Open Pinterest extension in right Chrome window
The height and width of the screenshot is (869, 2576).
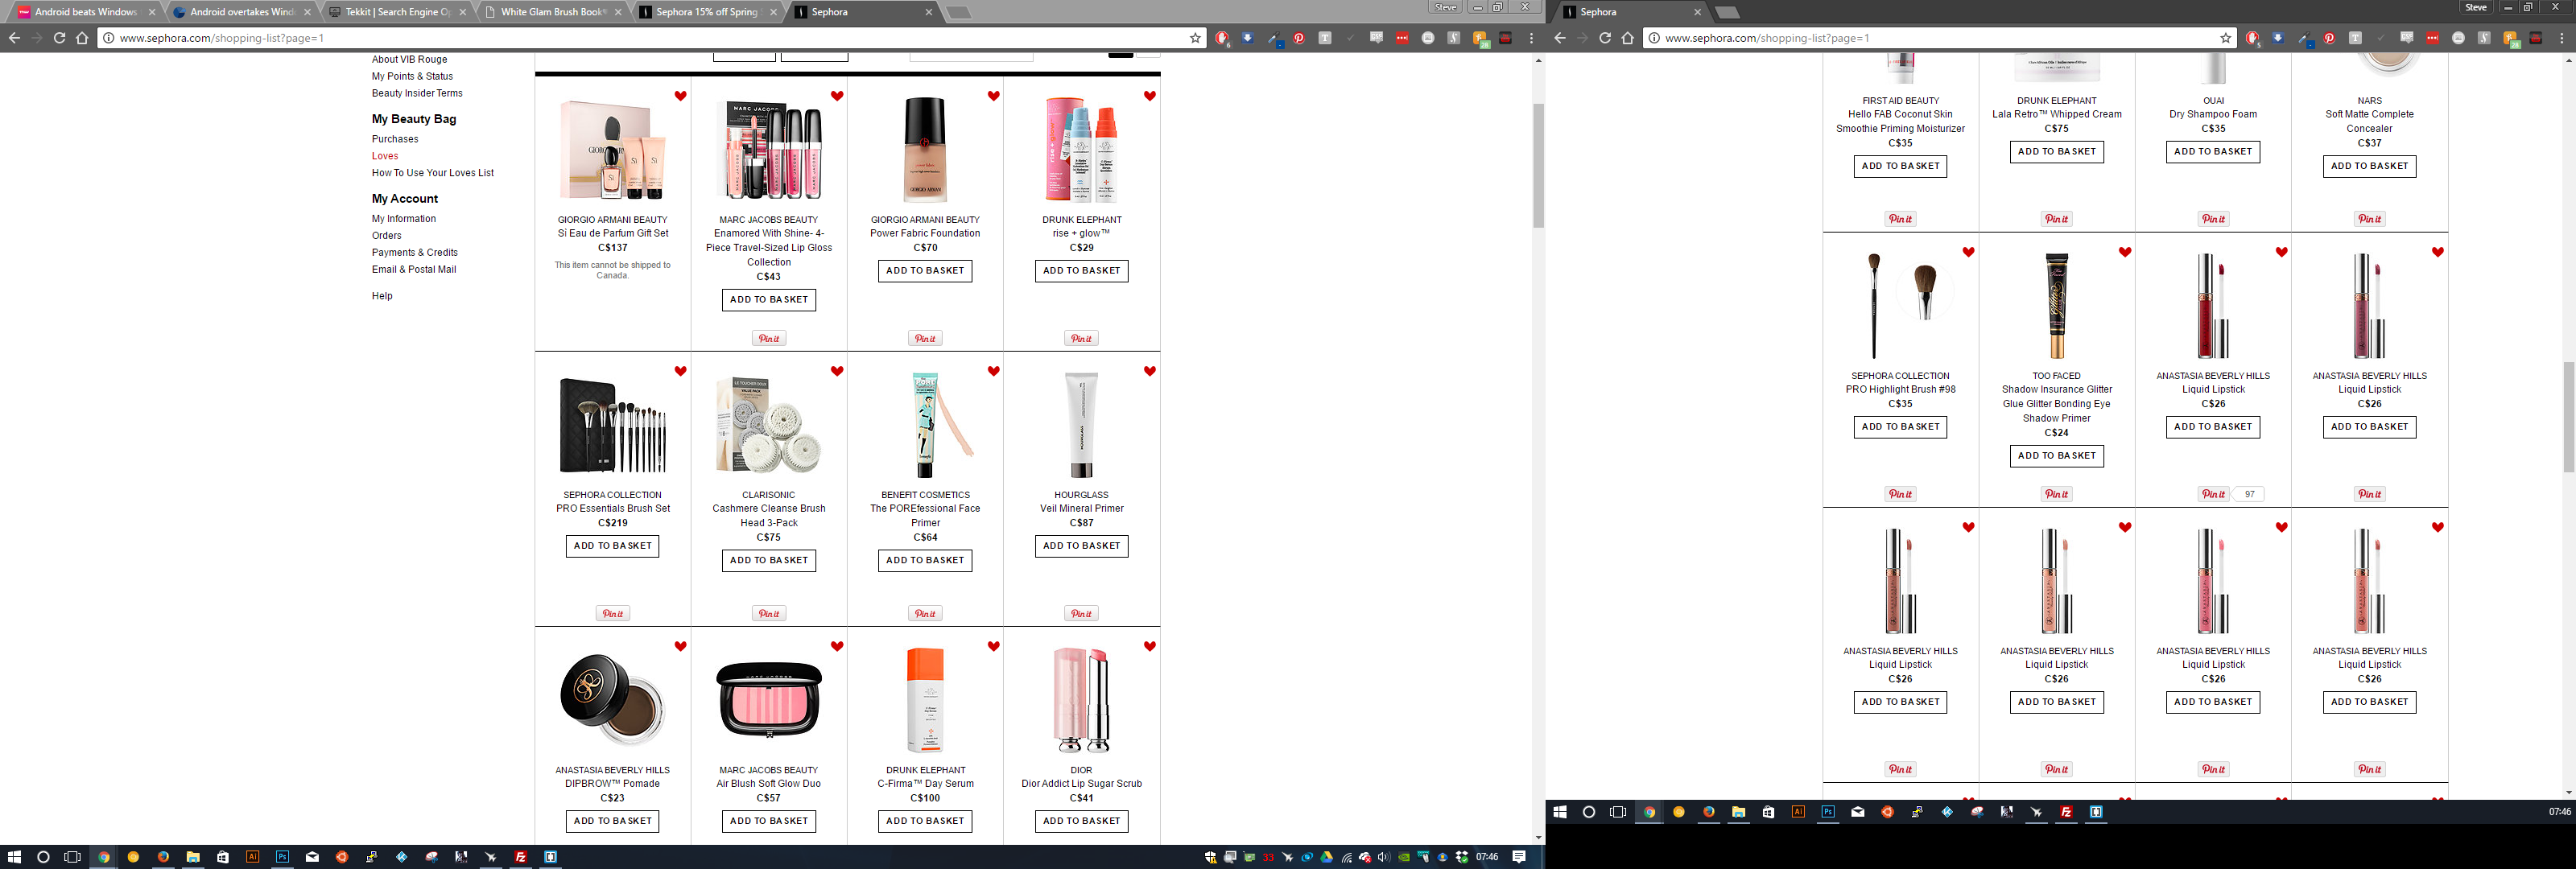pos(2330,38)
